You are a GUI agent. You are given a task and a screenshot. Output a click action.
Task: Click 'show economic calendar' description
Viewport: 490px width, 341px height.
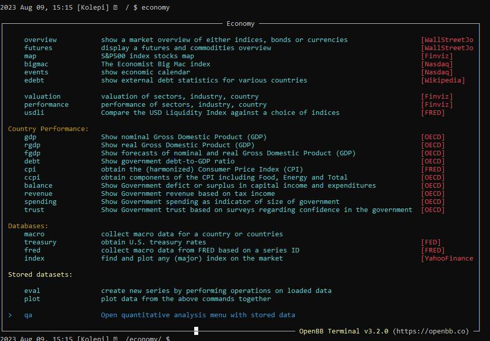(145, 72)
